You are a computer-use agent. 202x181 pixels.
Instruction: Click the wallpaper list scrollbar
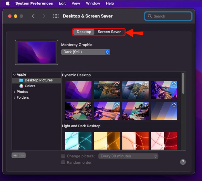click(x=183, y=83)
